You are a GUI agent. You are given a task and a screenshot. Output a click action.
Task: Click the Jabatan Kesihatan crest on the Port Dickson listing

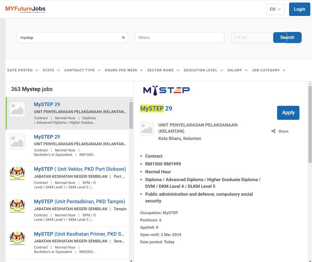tap(17, 173)
